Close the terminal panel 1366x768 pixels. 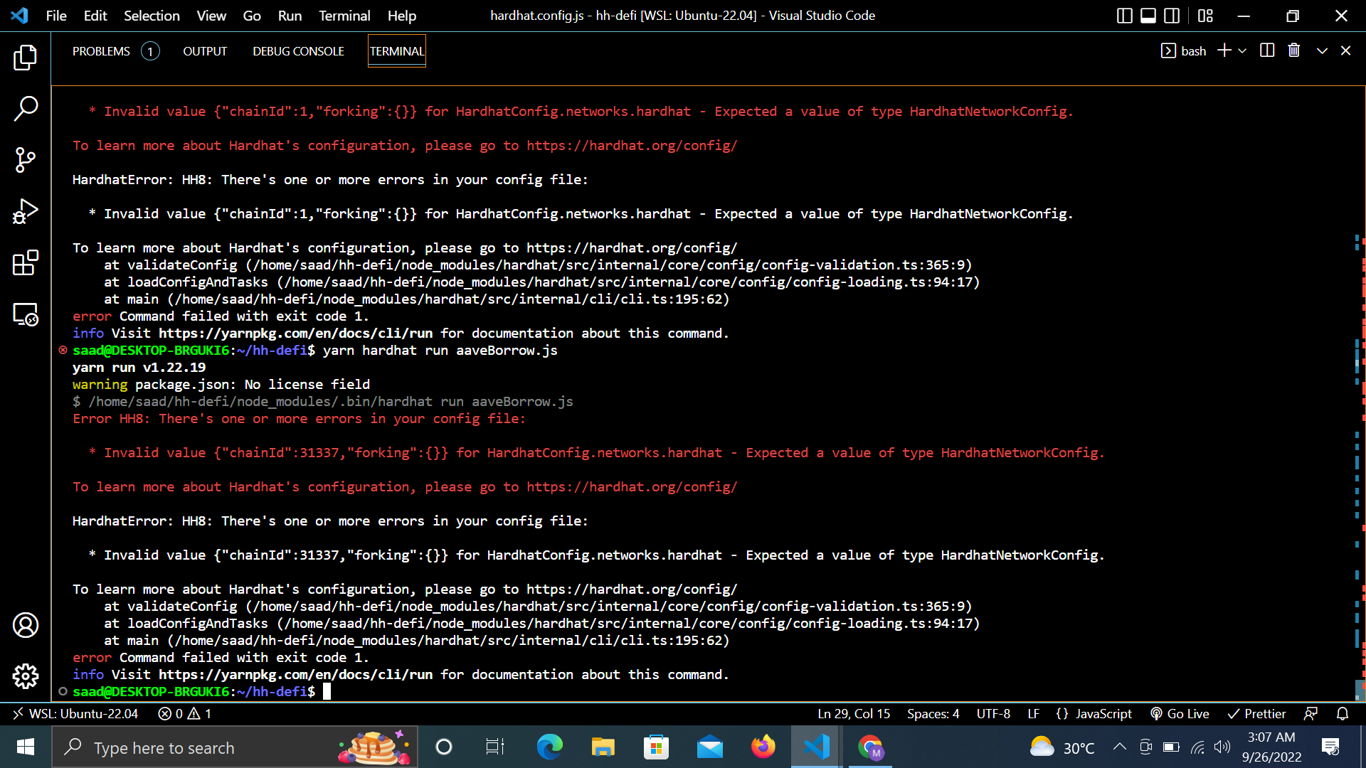tap(1345, 50)
